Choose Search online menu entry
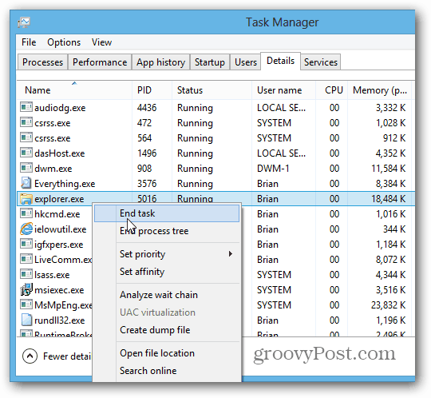The width and height of the screenshot is (431, 398). pos(167,371)
